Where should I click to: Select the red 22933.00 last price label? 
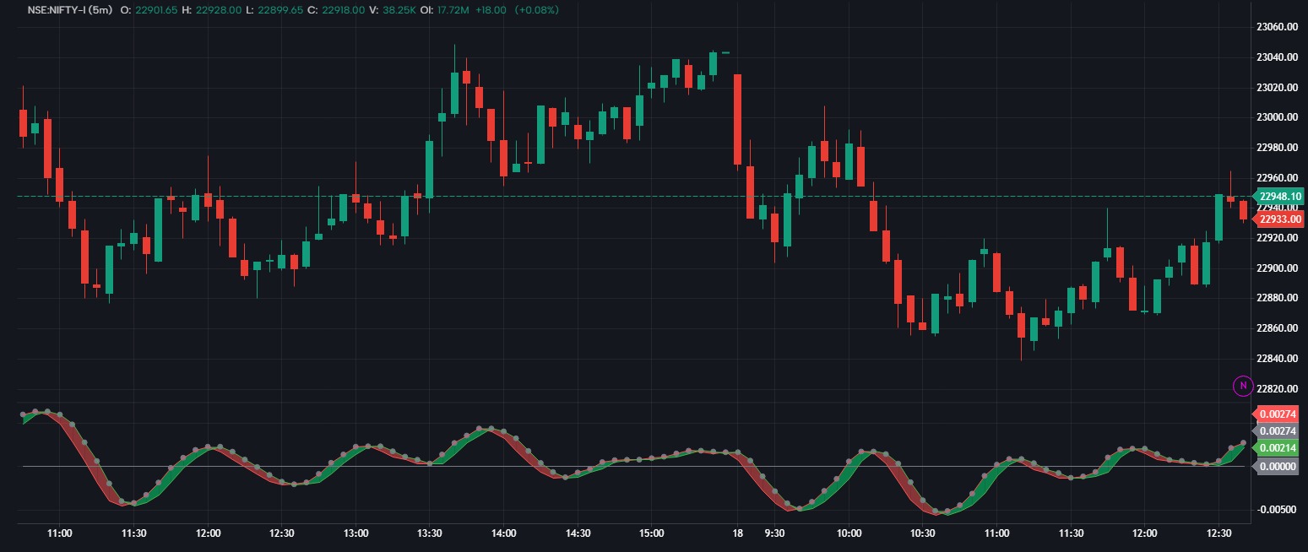[x=1276, y=218]
